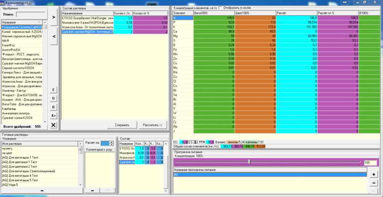Select the MJ nutrition program row
Image resolution: width=383 pixels, height=197 pixels.
(270, 174)
